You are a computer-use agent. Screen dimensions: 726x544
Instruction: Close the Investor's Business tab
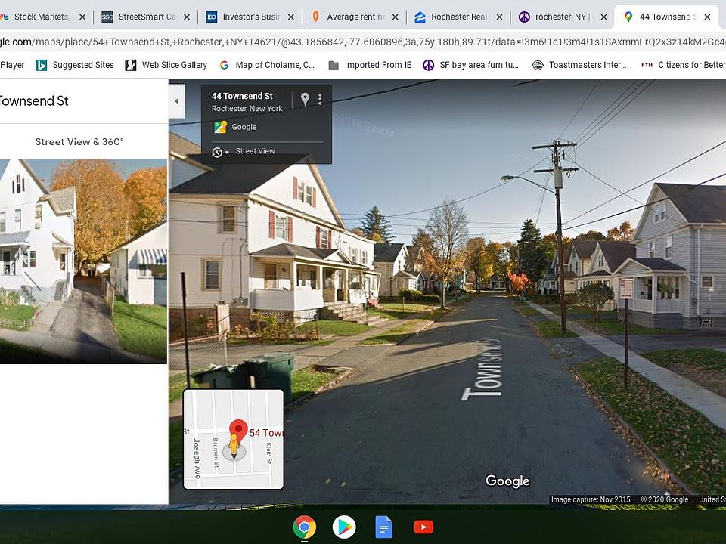(290, 17)
